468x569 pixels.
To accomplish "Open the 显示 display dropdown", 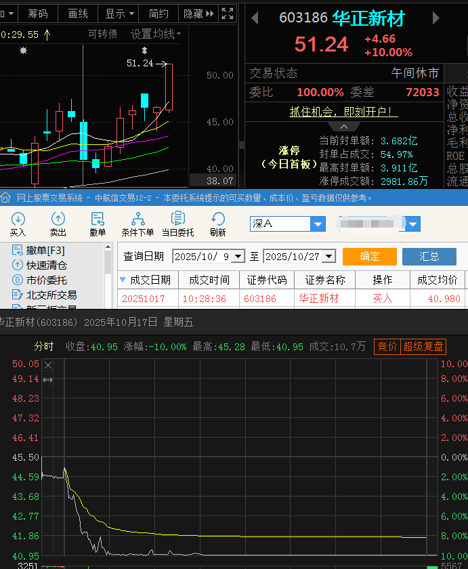I will click(x=119, y=14).
